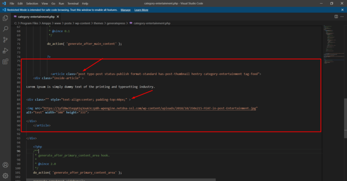
Task: Click the C: drive breadcrumb
Action: pos(15,23)
